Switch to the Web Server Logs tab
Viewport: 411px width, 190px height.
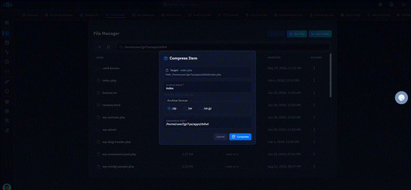point(322,15)
